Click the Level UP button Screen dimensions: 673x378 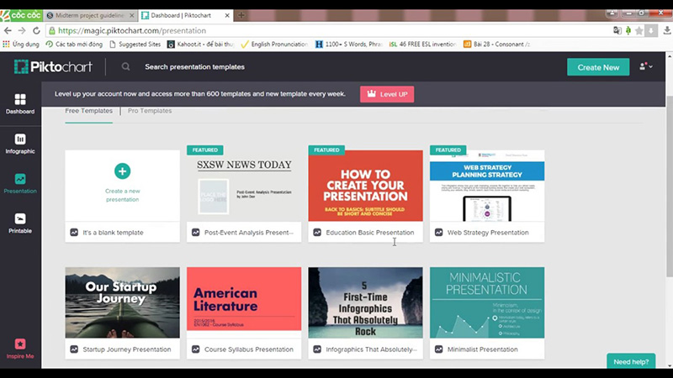(387, 94)
